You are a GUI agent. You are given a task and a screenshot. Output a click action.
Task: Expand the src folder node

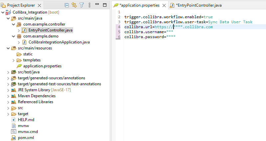(x=8, y=108)
